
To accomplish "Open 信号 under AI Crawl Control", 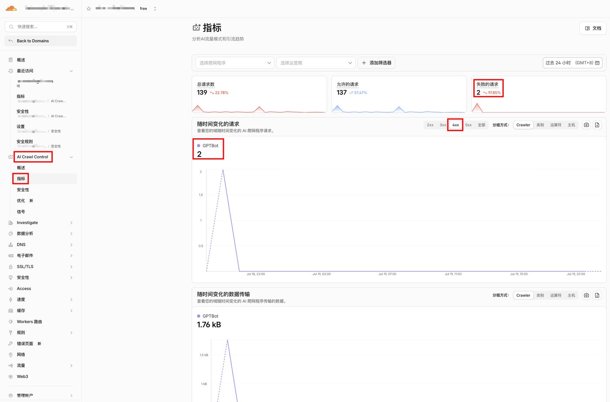I will tap(21, 212).
